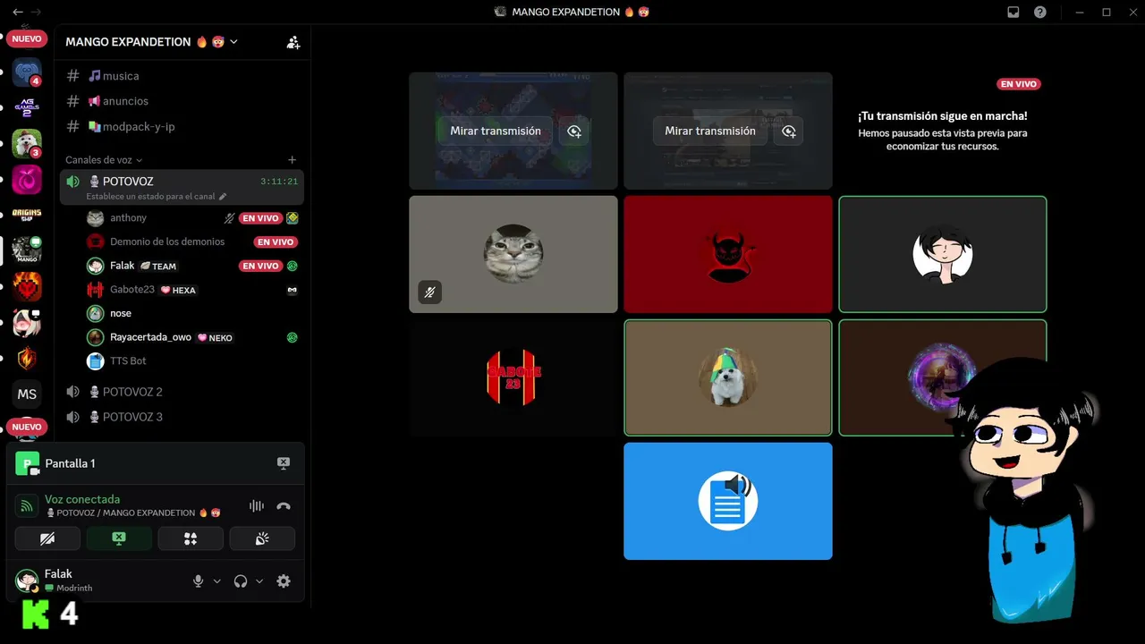
Task: Open the MANGO server icon
Action: point(27,250)
